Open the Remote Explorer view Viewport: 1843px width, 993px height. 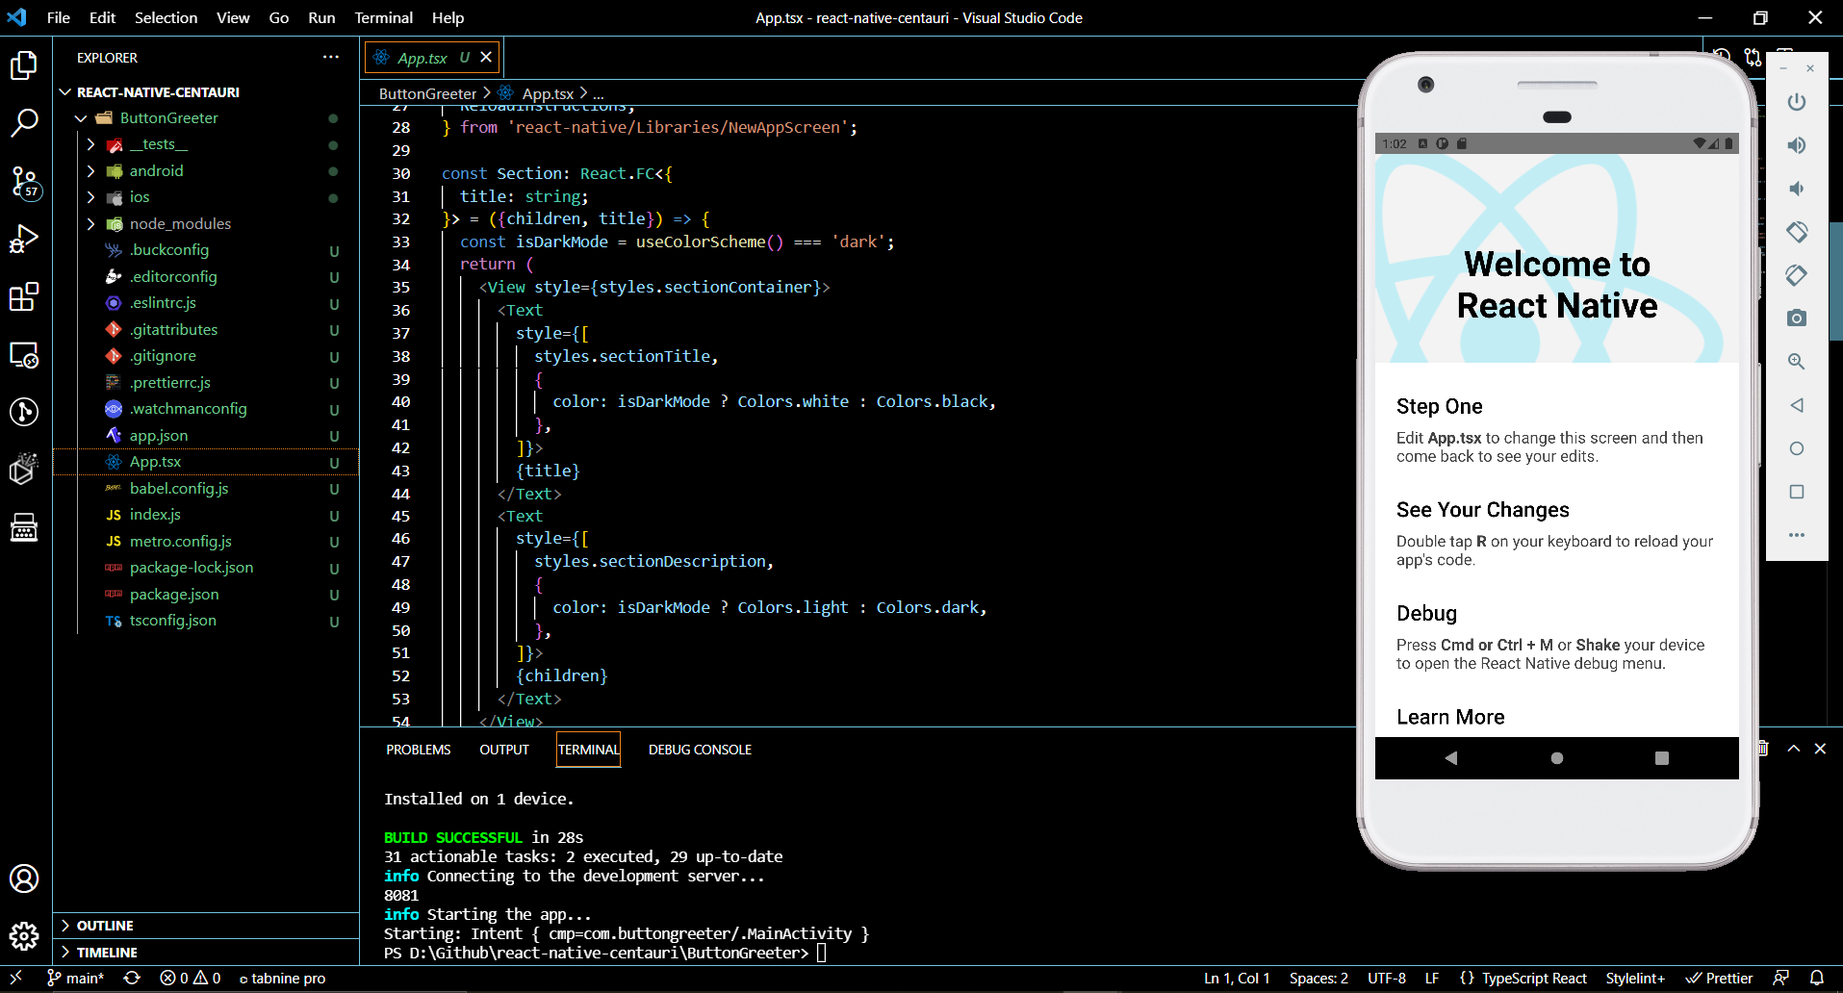24,354
